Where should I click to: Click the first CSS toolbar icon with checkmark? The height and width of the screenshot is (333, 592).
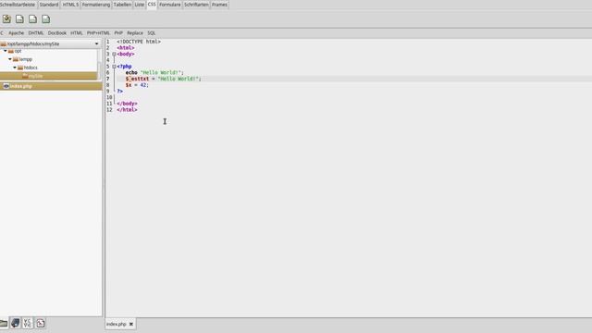[x=6, y=18]
